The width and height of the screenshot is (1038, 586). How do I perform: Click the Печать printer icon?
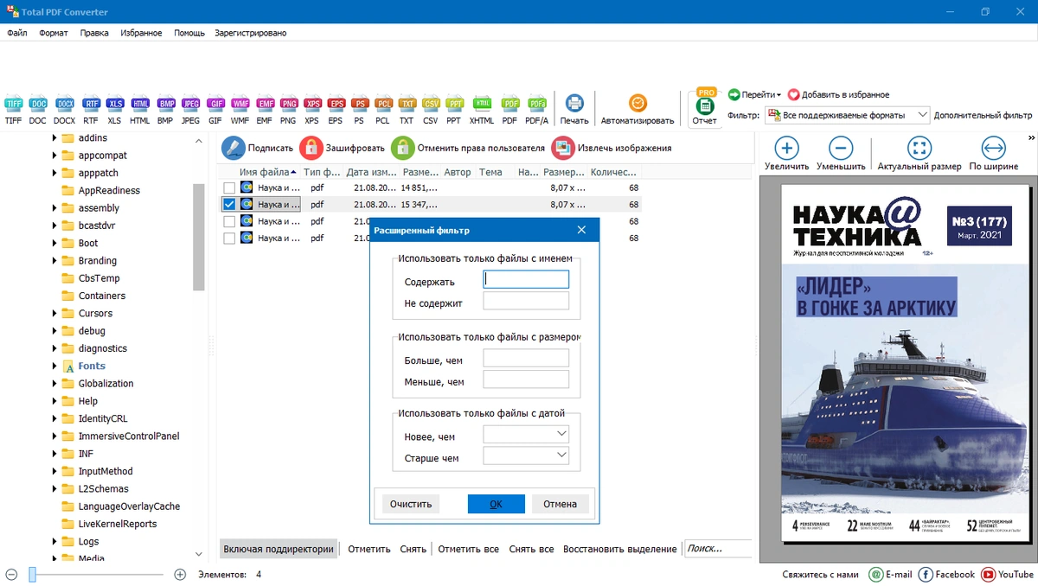(x=574, y=103)
